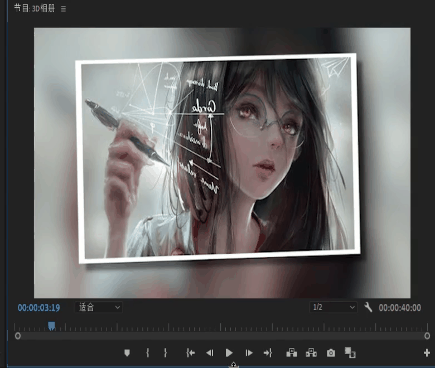The height and width of the screenshot is (368, 435).
Task: Click the Go to Out point button
Action: (x=268, y=353)
